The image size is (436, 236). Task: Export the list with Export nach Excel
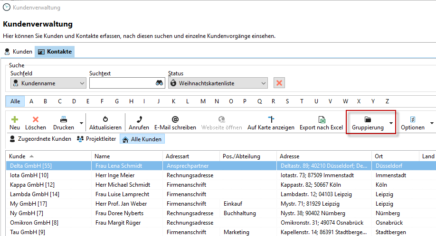click(321, 120)
